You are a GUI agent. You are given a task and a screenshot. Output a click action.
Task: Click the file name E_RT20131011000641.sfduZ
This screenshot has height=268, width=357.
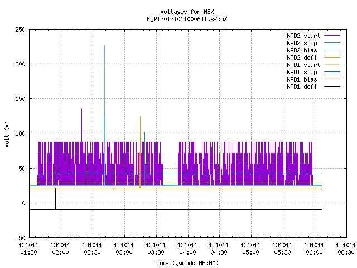tap(187, 19)
